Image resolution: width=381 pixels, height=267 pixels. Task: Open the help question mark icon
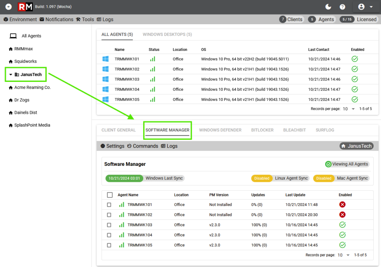pos(342,7)
